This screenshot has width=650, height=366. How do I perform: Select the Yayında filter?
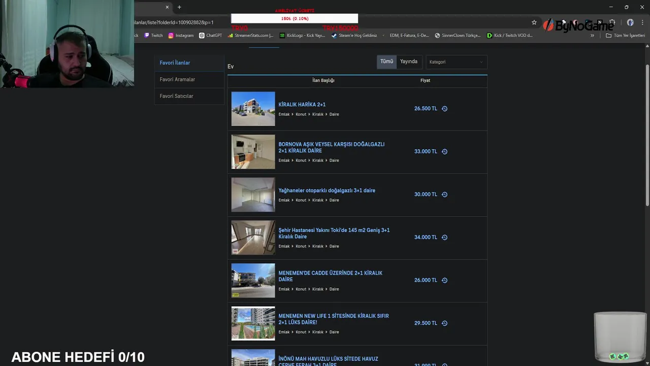pos(409,62)
